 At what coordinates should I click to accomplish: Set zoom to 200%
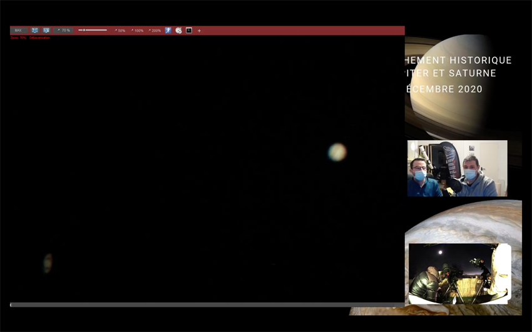click(155, 31)
